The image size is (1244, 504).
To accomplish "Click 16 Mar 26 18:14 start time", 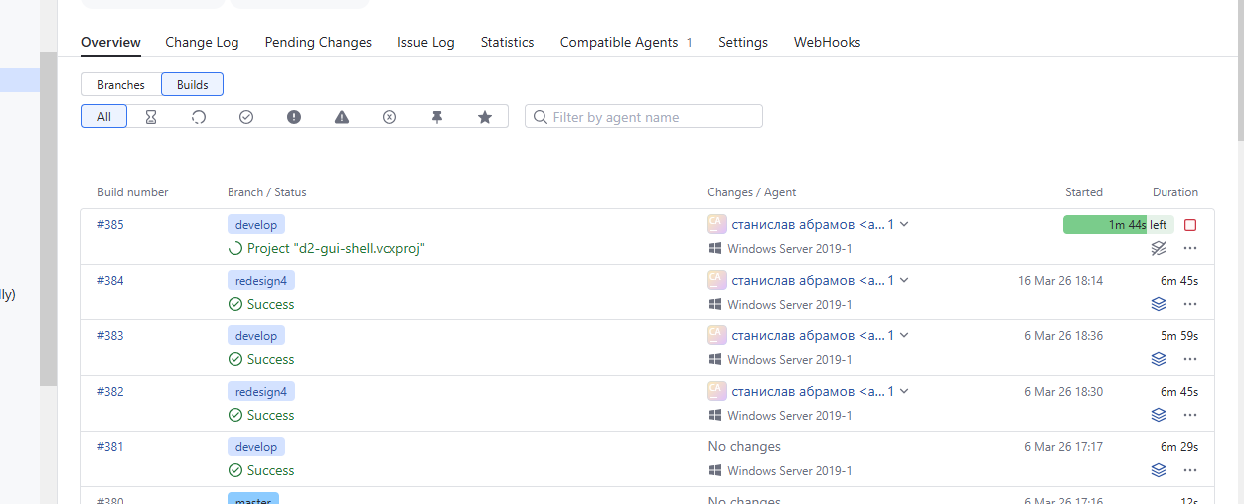I will pos(1060,280).
